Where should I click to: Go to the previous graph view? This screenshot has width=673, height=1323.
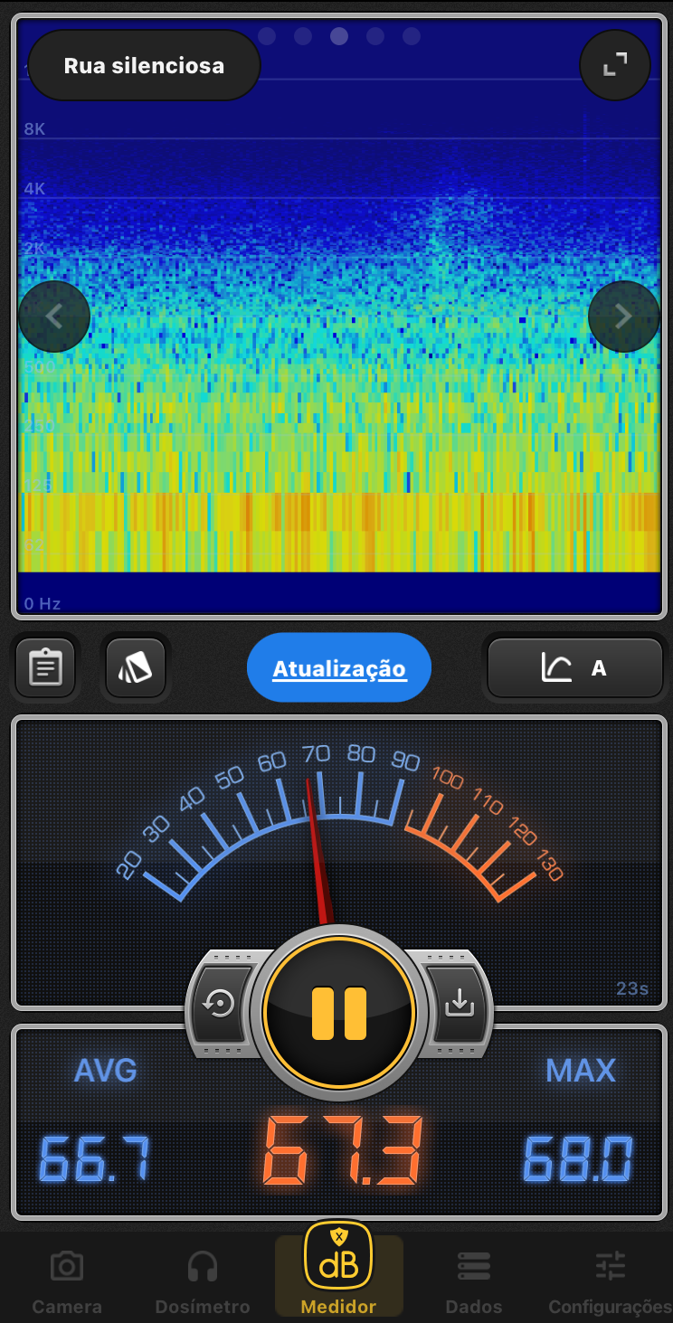(x=54, y=317)
